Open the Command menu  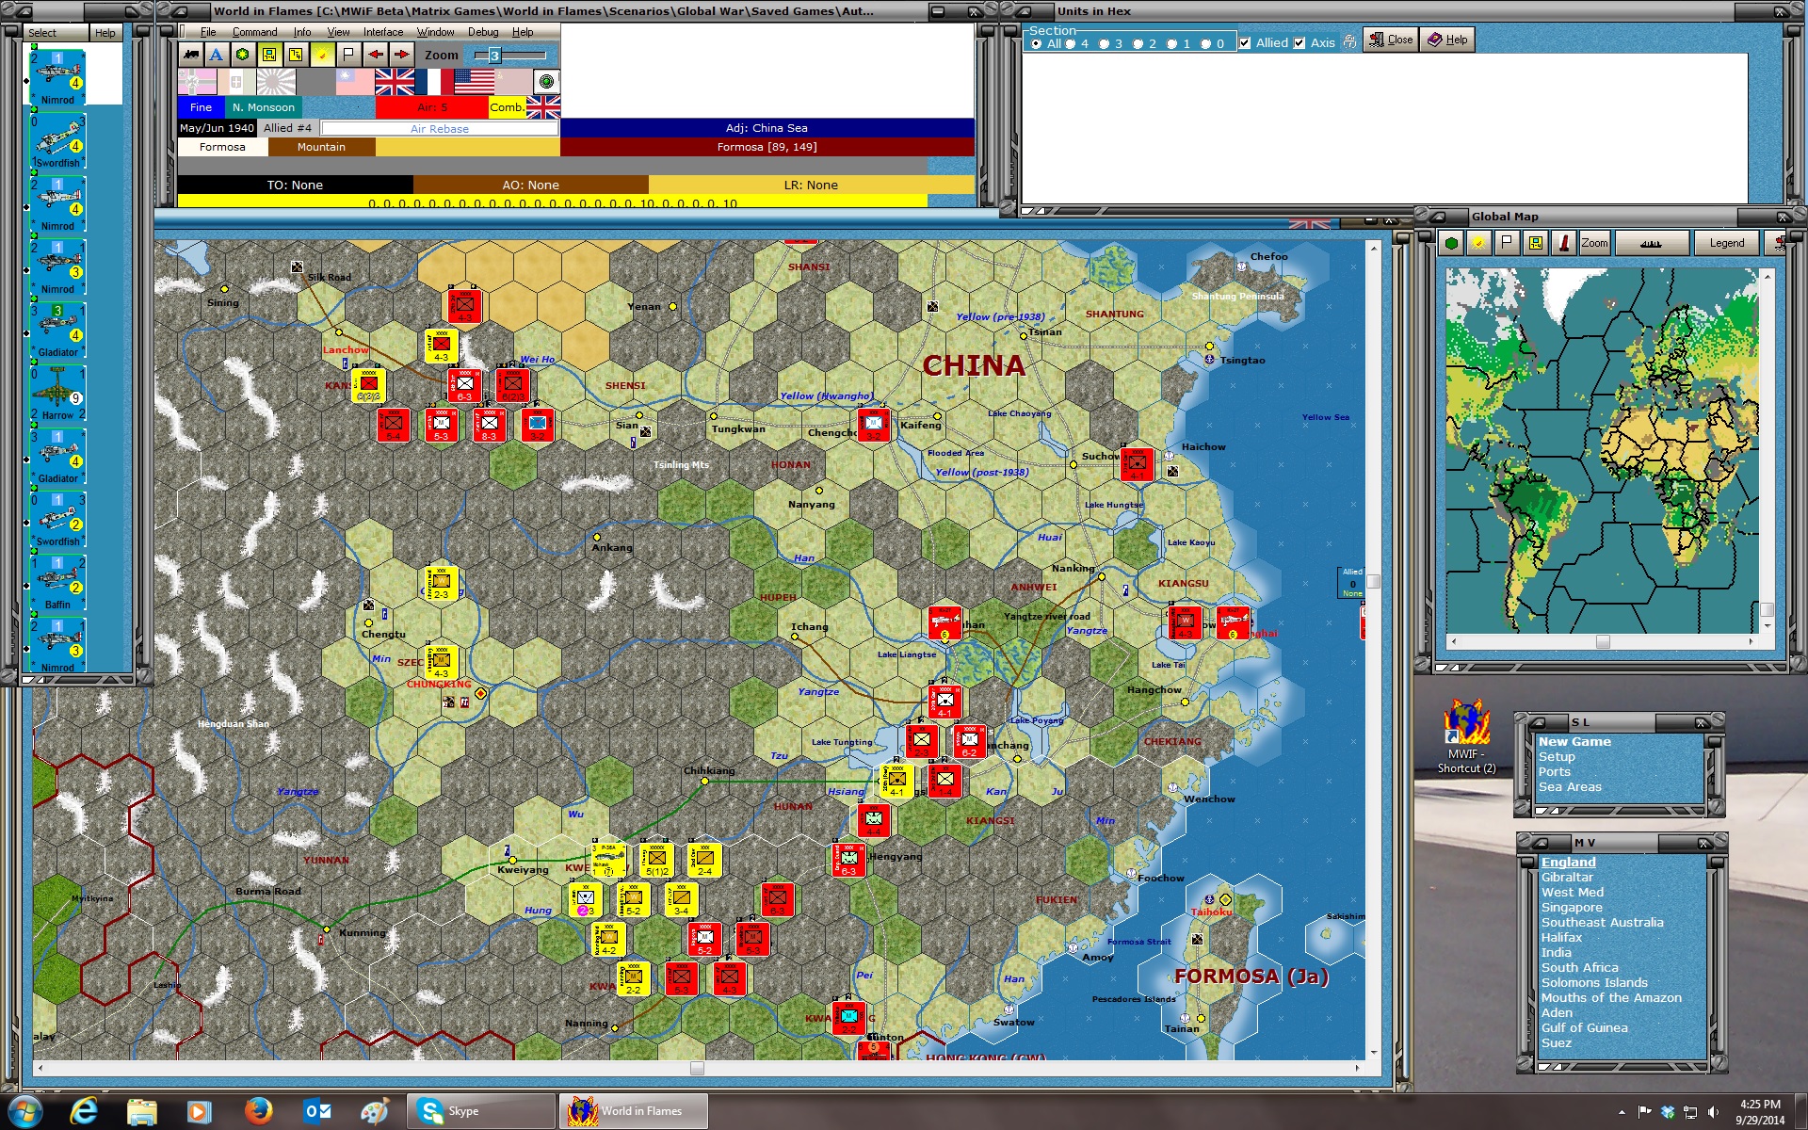(x=255, y=32)
